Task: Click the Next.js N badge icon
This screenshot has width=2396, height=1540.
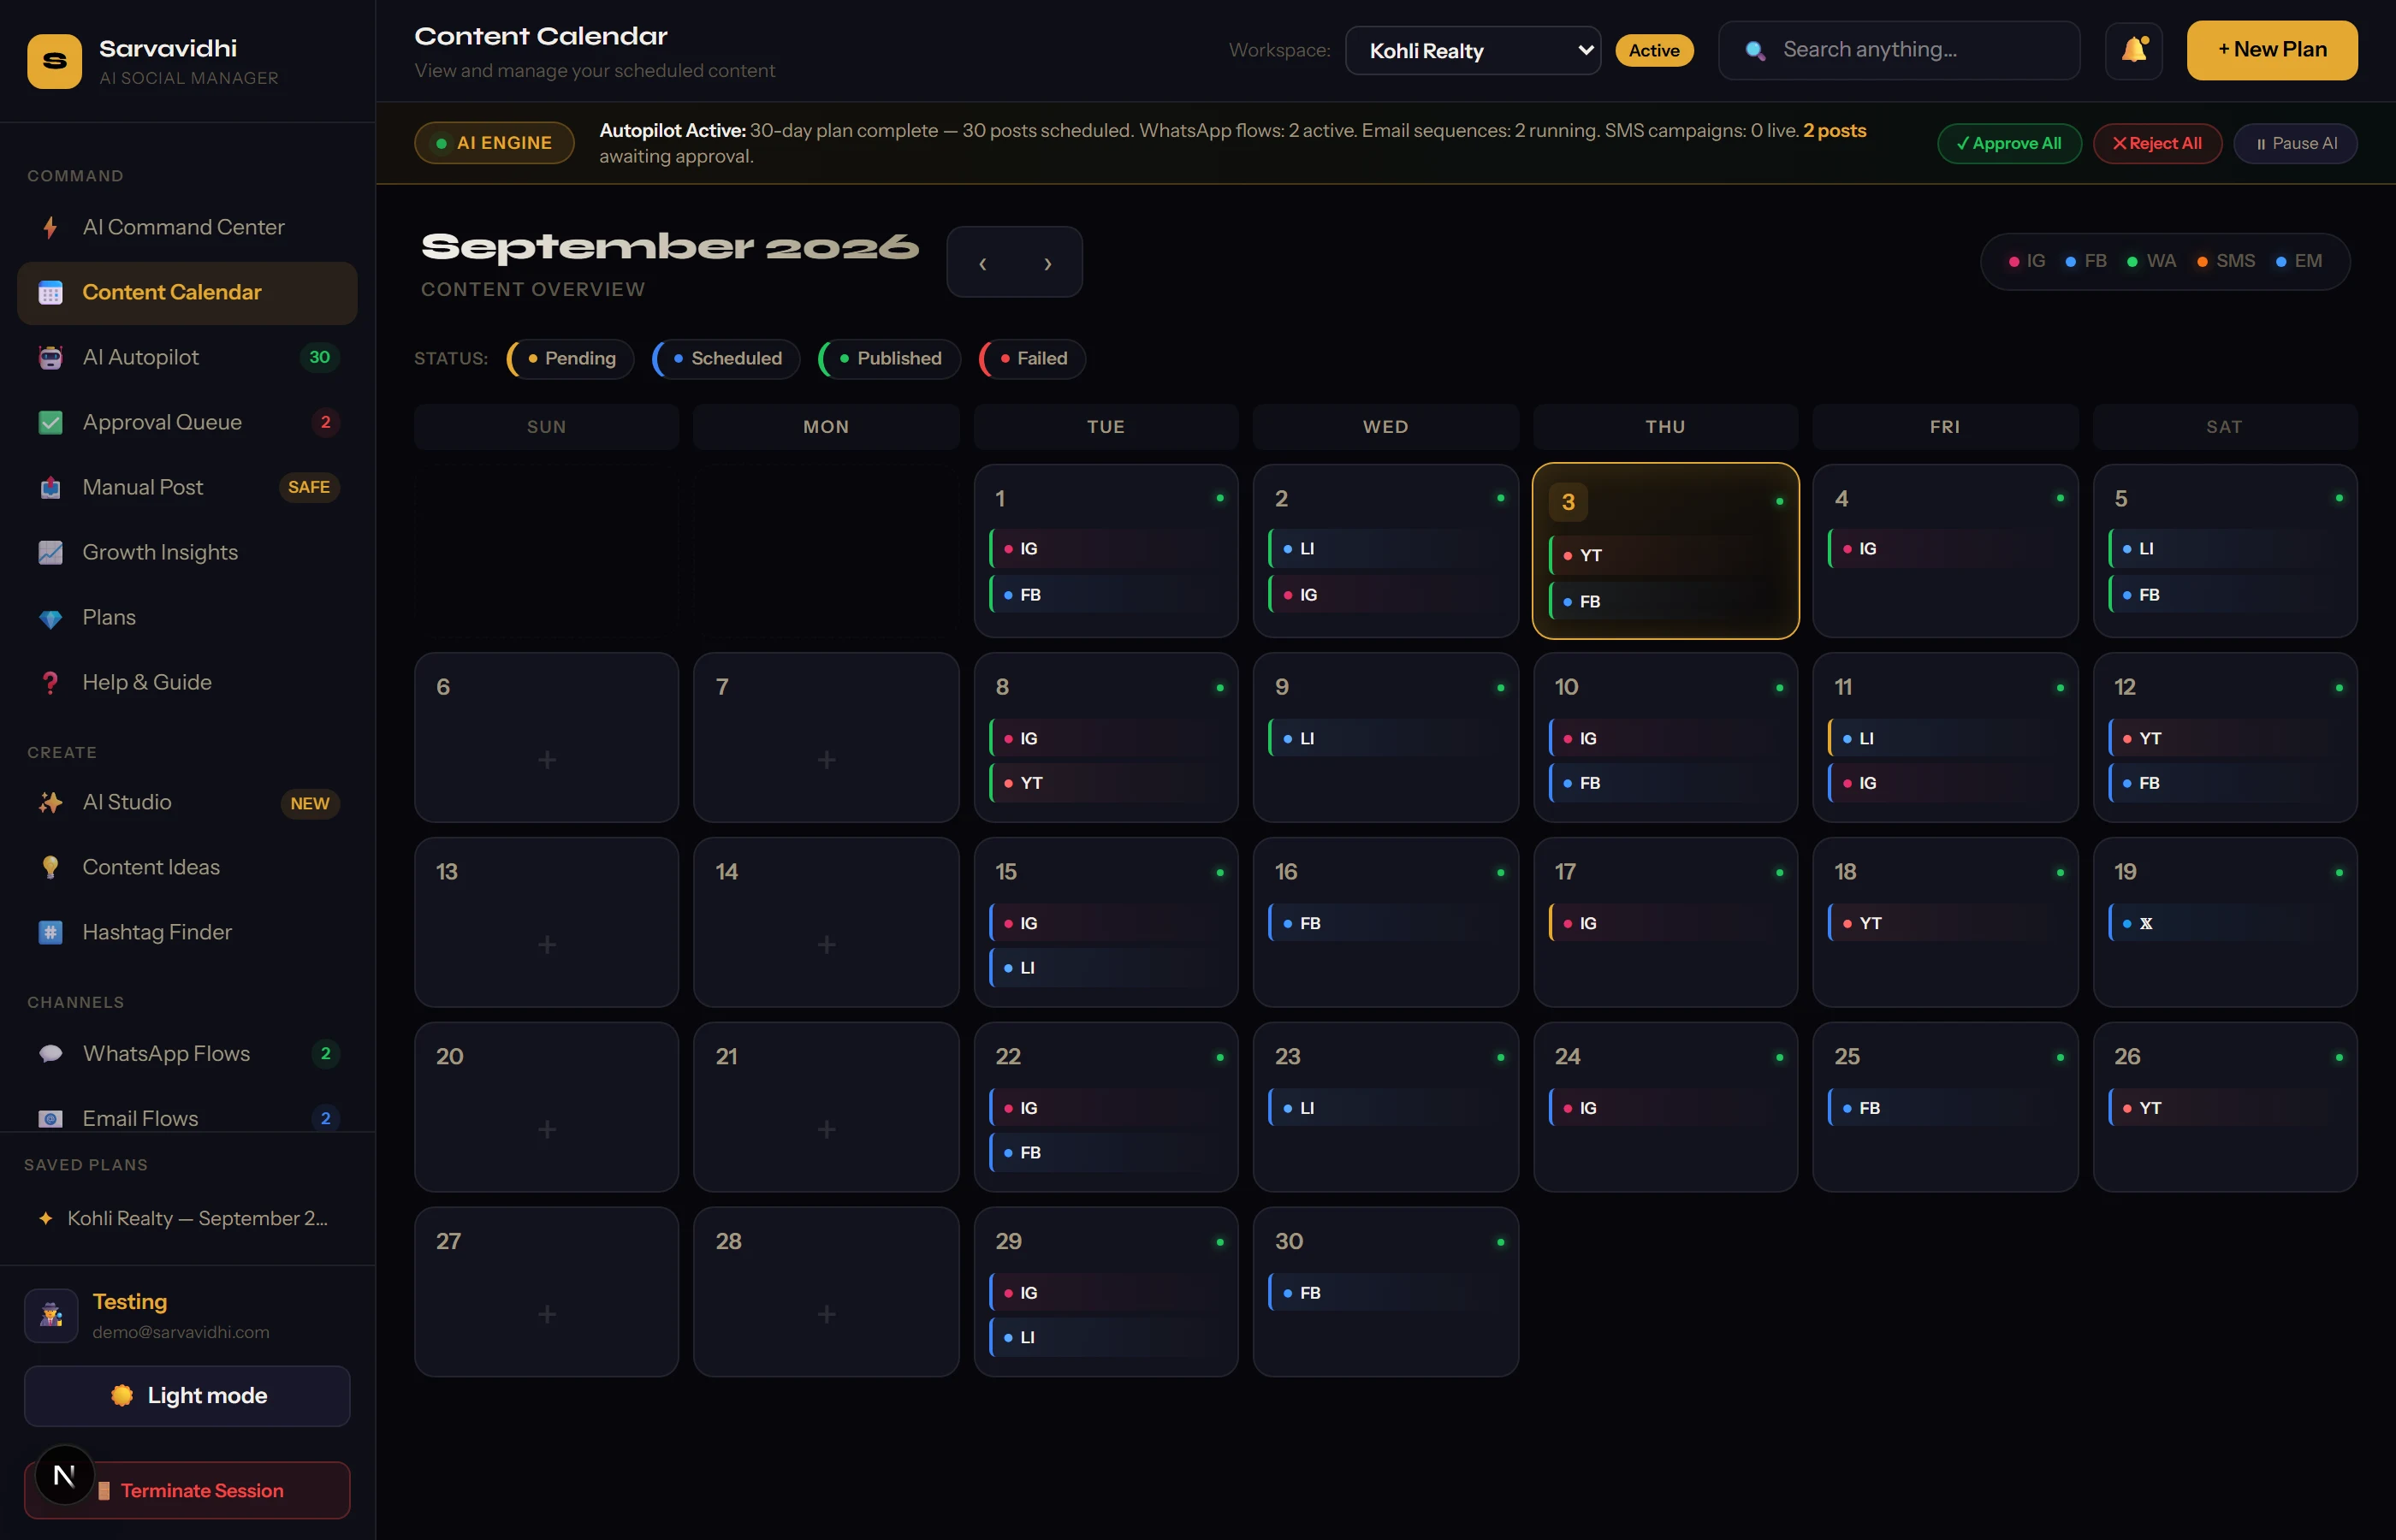Action: pos(64,1475)
